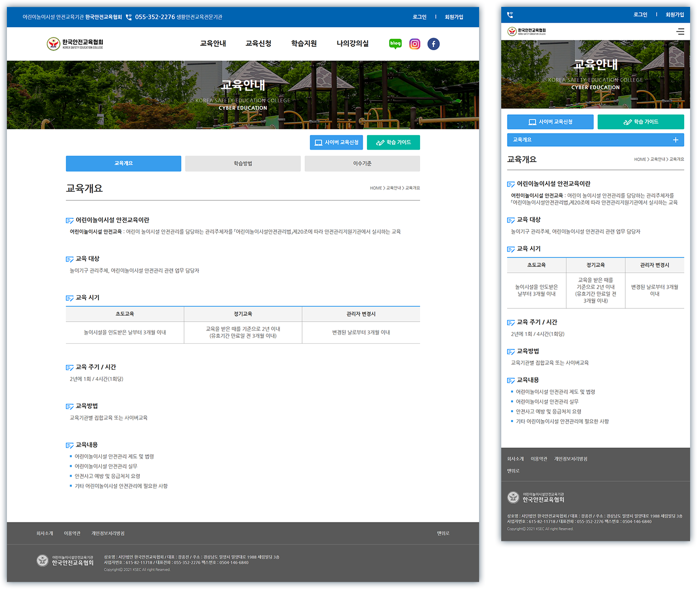Click the desktop 한국안전교육협회 header logo
Screen dimensions: 697x589
[75, 44]
